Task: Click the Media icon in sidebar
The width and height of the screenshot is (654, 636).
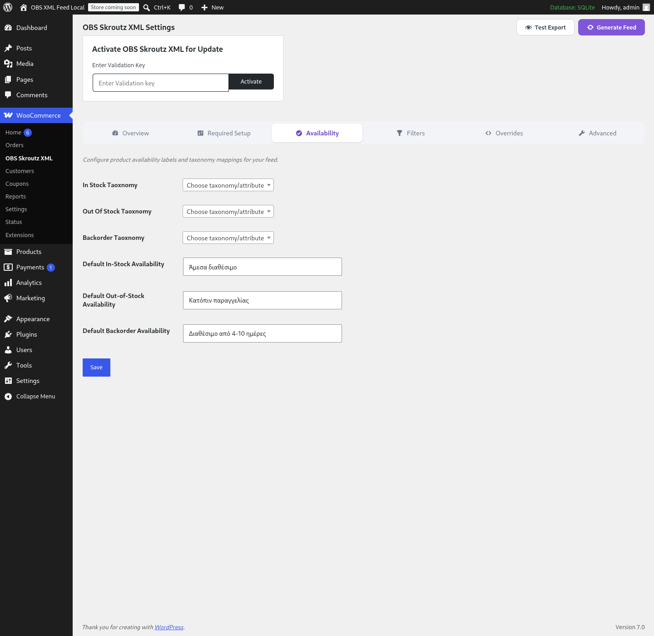Action: click(8, 64)
